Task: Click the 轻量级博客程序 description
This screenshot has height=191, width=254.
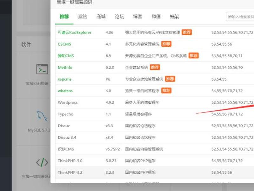Action: pyautogui.click(x=138, y=114)
